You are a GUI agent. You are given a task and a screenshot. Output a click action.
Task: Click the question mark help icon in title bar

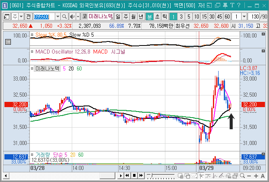tap(238, 5)
